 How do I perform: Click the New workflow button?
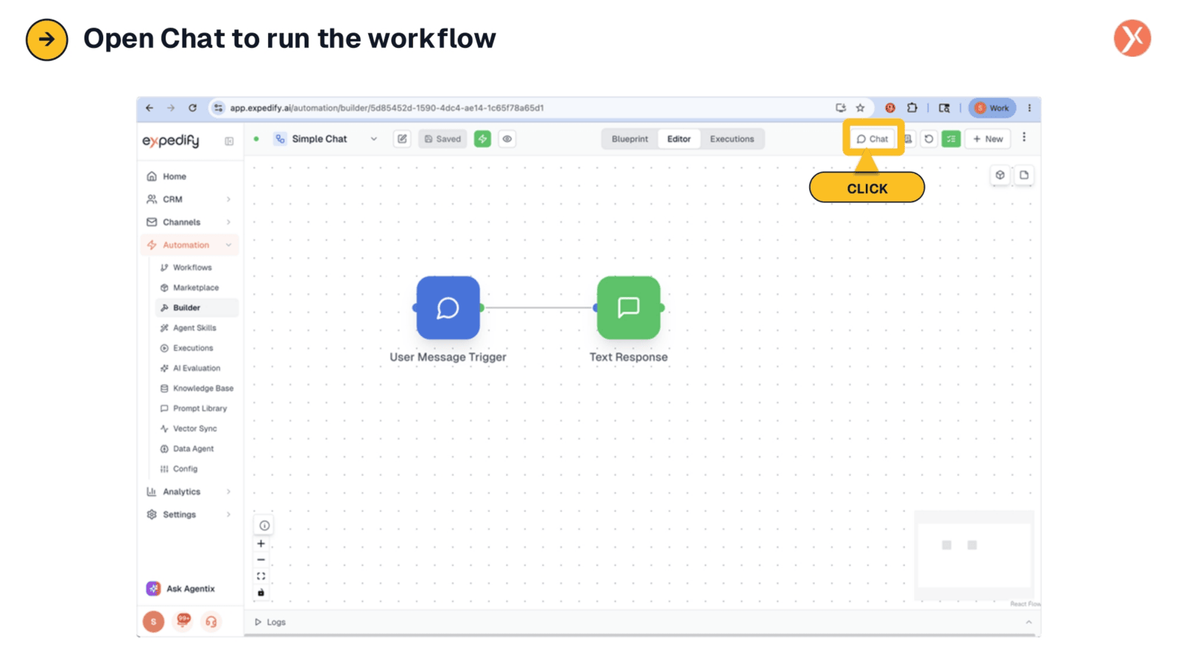[x=988, y=138]
